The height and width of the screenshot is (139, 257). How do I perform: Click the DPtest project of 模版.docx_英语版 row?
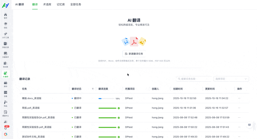pyautogui.click(x=129, y=98)
